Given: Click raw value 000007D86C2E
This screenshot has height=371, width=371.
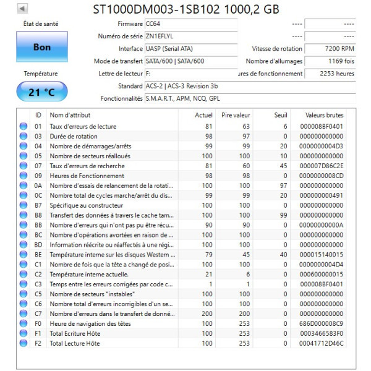Looking at the screenshot, I should tap(322, 166).
